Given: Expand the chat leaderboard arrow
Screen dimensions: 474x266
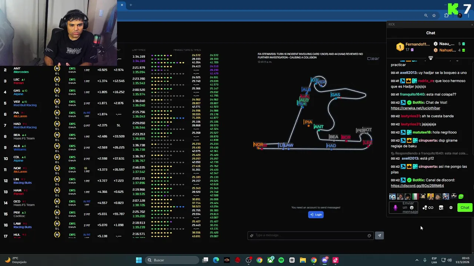Looking at the screenshot, I should coord(430,58).
